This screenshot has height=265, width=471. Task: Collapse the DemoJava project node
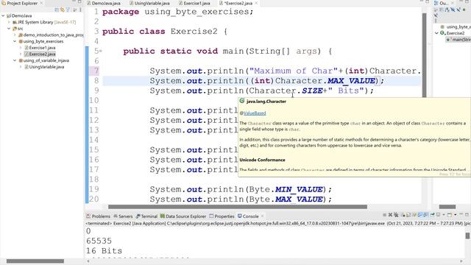[x=3, y=15]
